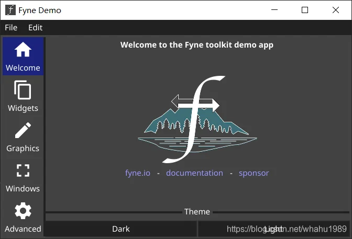Minimize the Fyne Demo window
This screenshot has width=352, height=239.
tap(274, 10)
